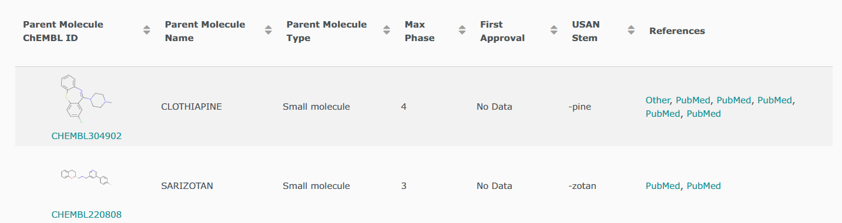Sort by Parent Molecule ChEMBL ID arrows
Screen dimensions: 842x223
(x=147, y=31)
